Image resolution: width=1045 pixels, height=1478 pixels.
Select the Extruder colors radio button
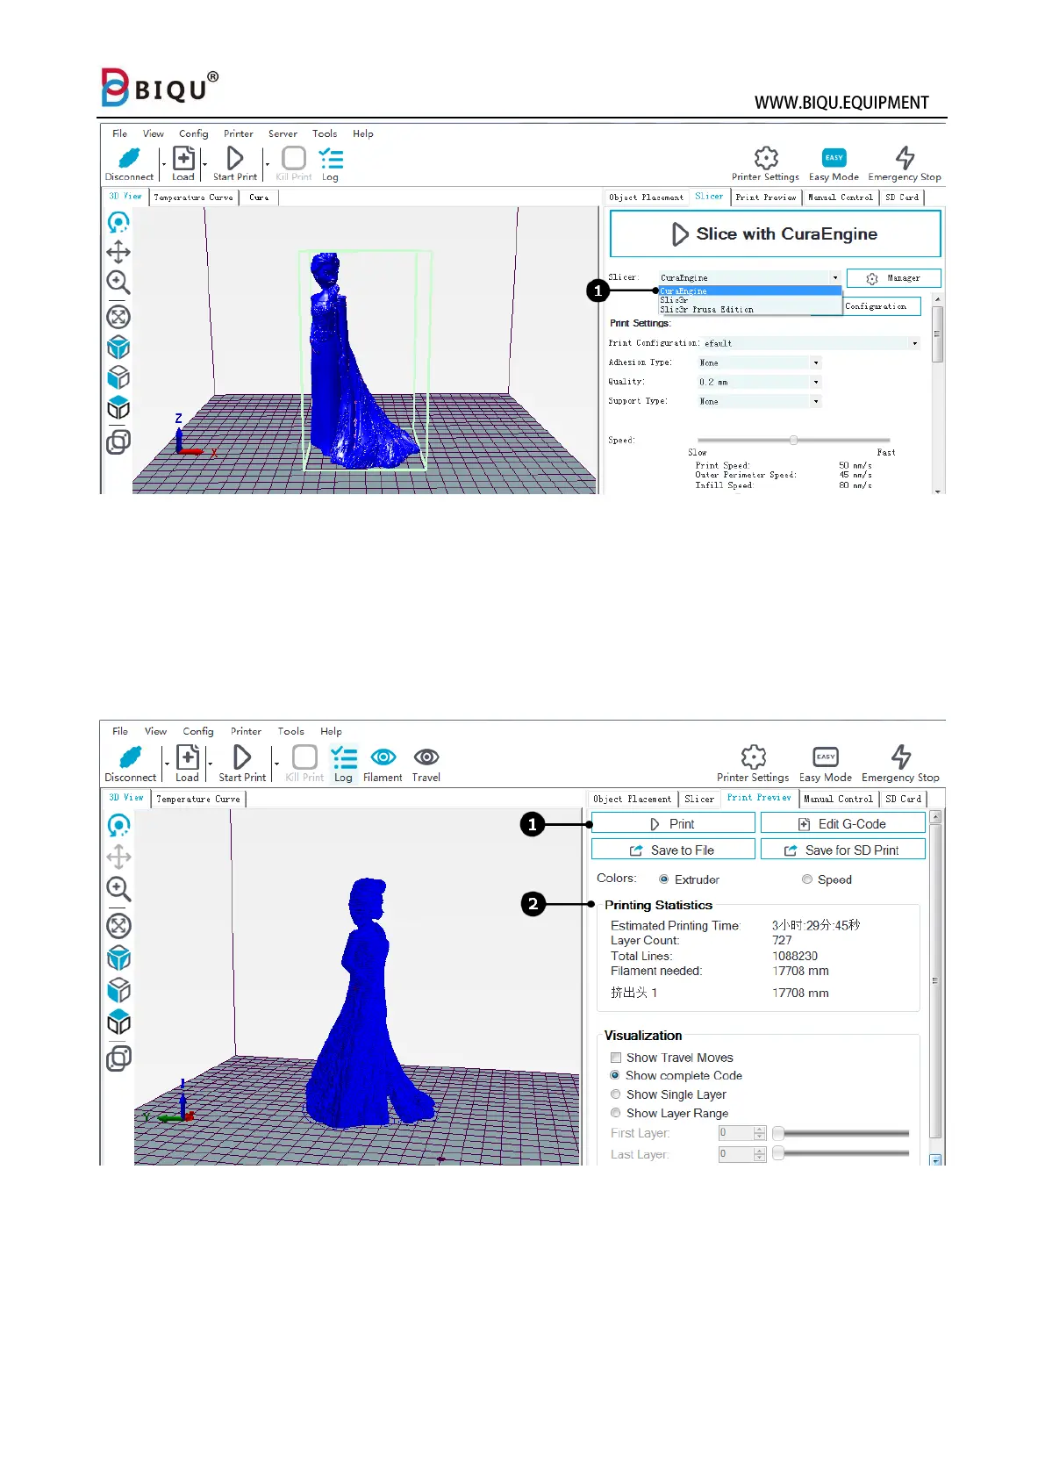(664, 879)
